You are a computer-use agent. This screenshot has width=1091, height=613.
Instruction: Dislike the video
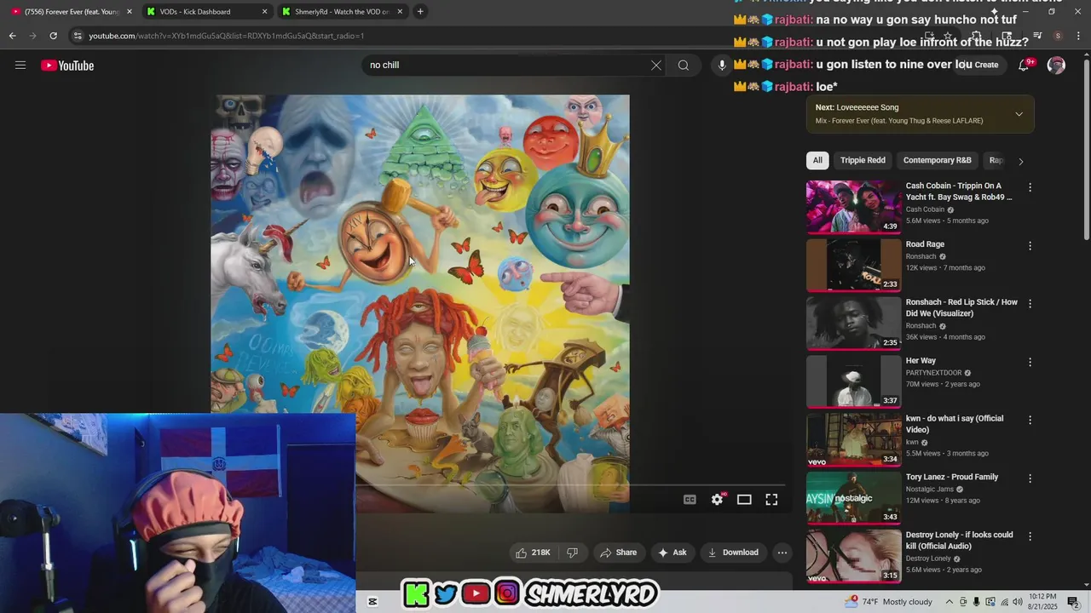572,553
